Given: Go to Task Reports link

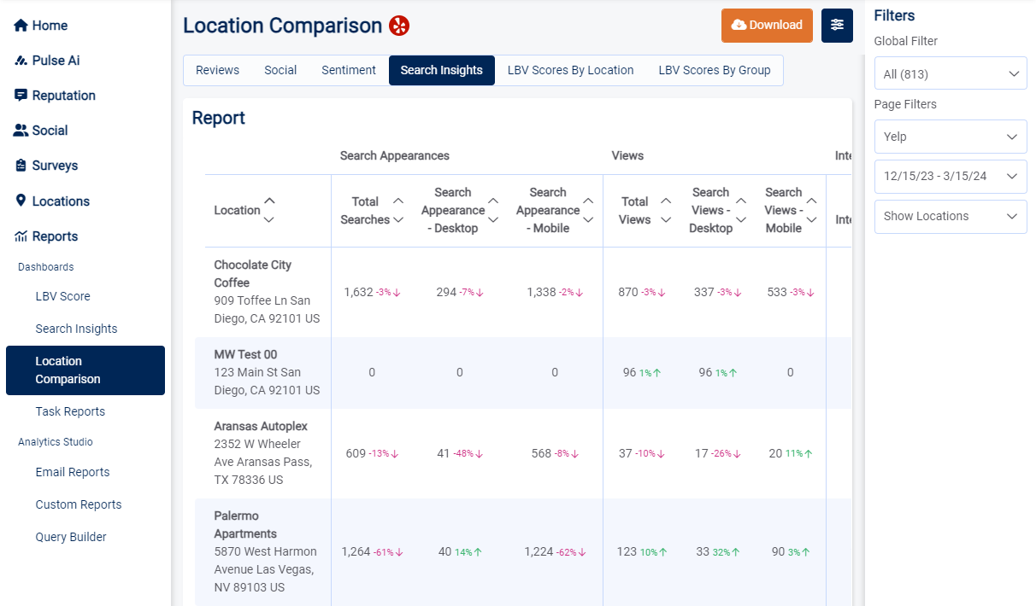Looking at the screenshot, I should click(x=70, y=411).
